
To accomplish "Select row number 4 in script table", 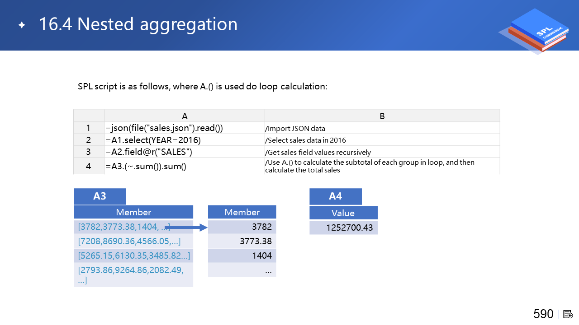I will point(89,166).
